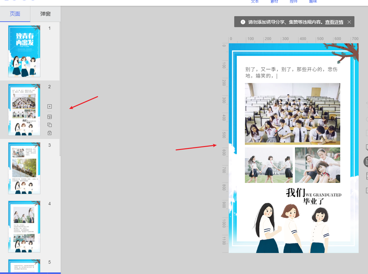Click the 查看详情 link in the notice
Viewport: 368px width, 274px height.
pos(334,22)
